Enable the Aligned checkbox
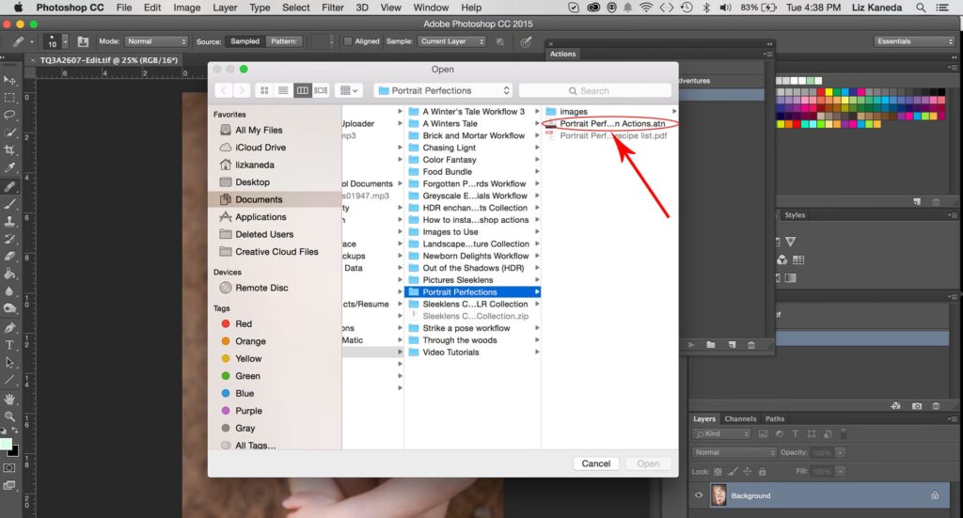Viewport: 963px width, 518px height. 348,41
